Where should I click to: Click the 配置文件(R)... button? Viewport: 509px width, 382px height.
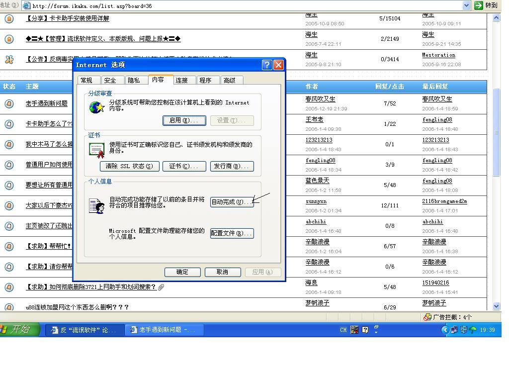tap(232, 233)
